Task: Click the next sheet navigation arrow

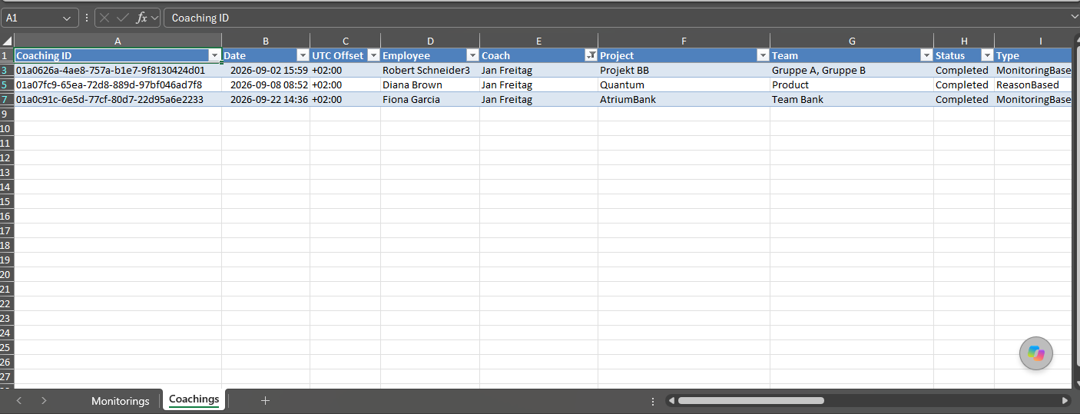Action: point(44,400)
